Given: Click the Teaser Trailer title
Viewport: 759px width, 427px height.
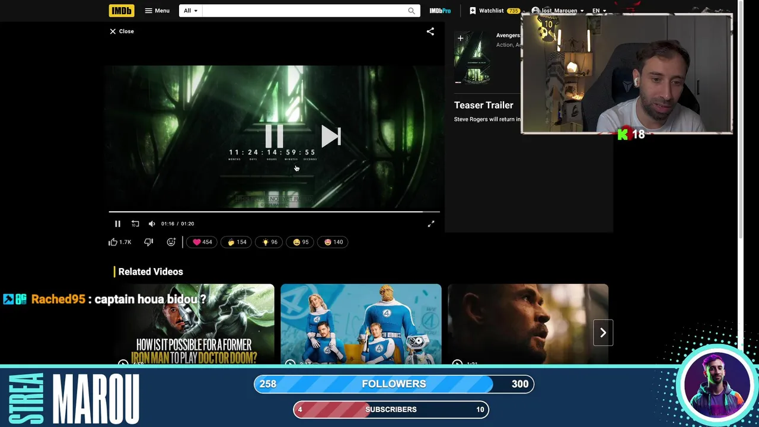Looking at the screenshot, I should 484,105.
